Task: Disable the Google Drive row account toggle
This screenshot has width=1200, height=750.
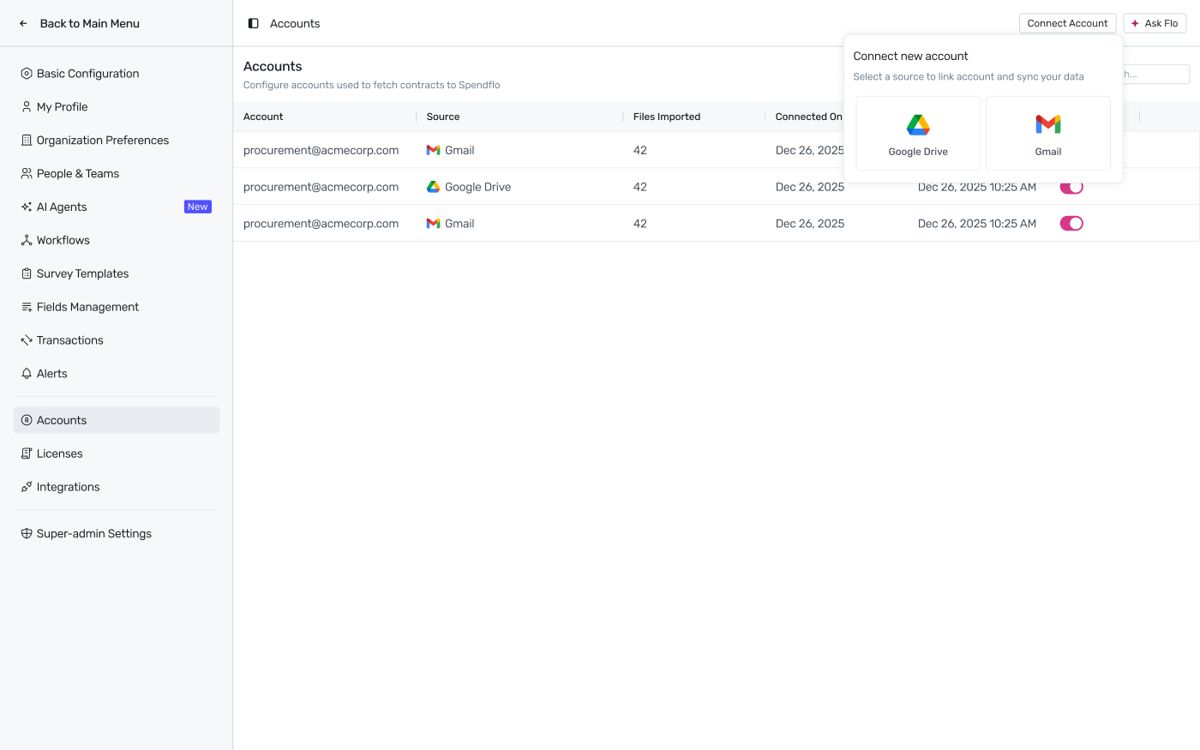Action: [1071, 188]
